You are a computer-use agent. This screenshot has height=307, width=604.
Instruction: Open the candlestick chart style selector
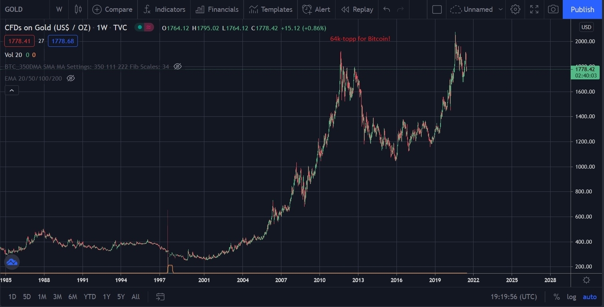(78, 9)
